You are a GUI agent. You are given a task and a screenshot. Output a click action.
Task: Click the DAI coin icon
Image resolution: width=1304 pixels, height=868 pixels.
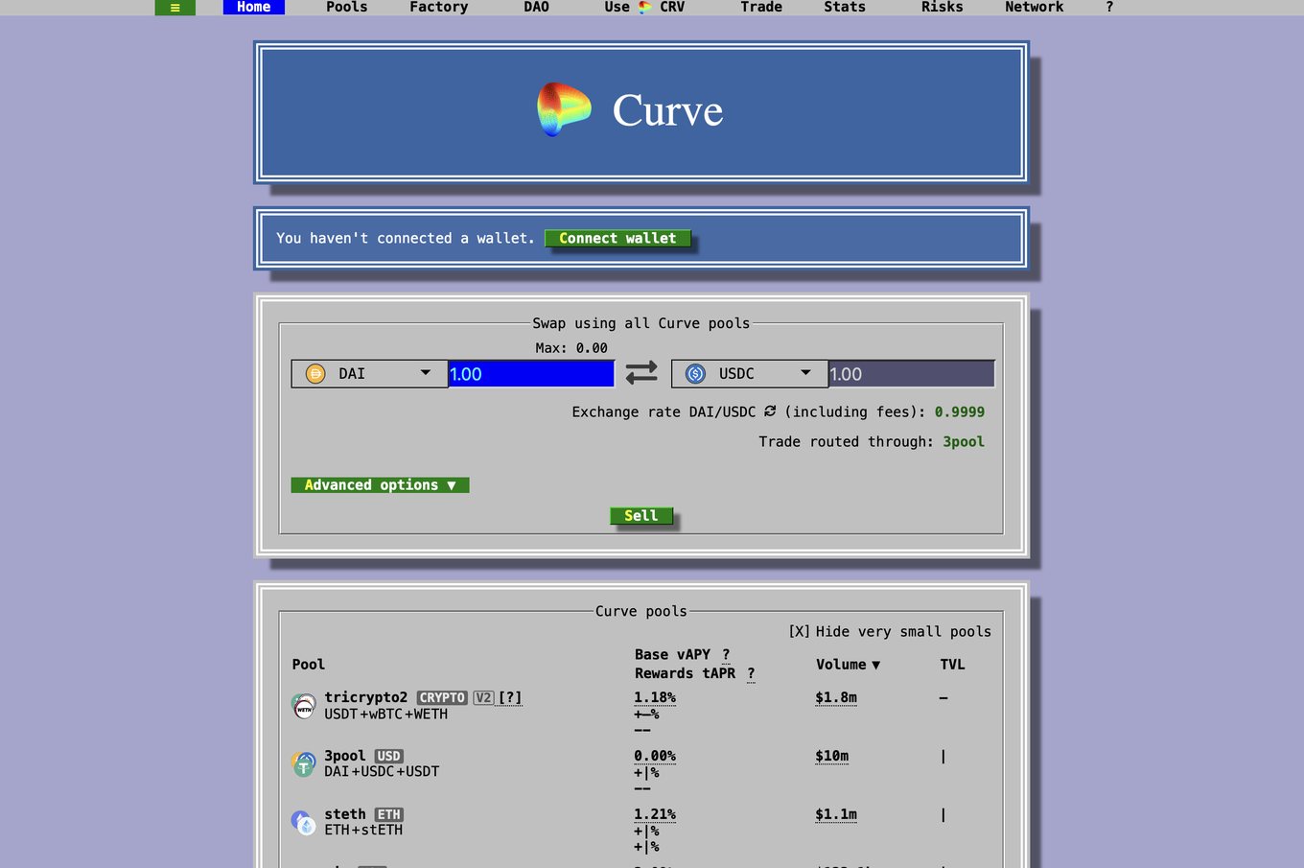click(x=315, y=374)
